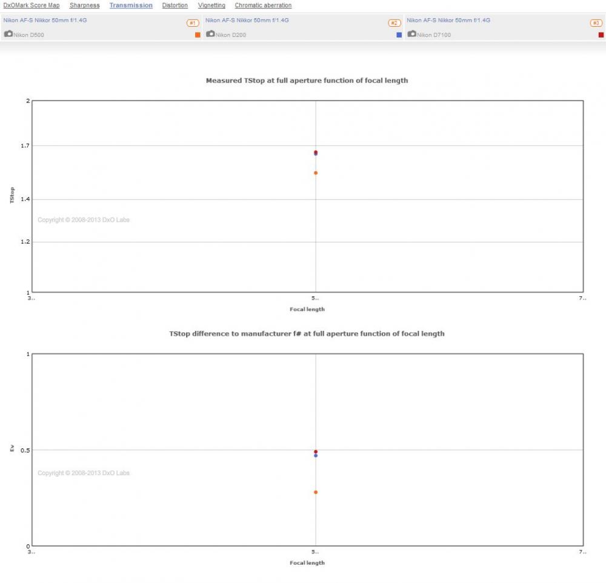Select the #2 rank badge

395,23
